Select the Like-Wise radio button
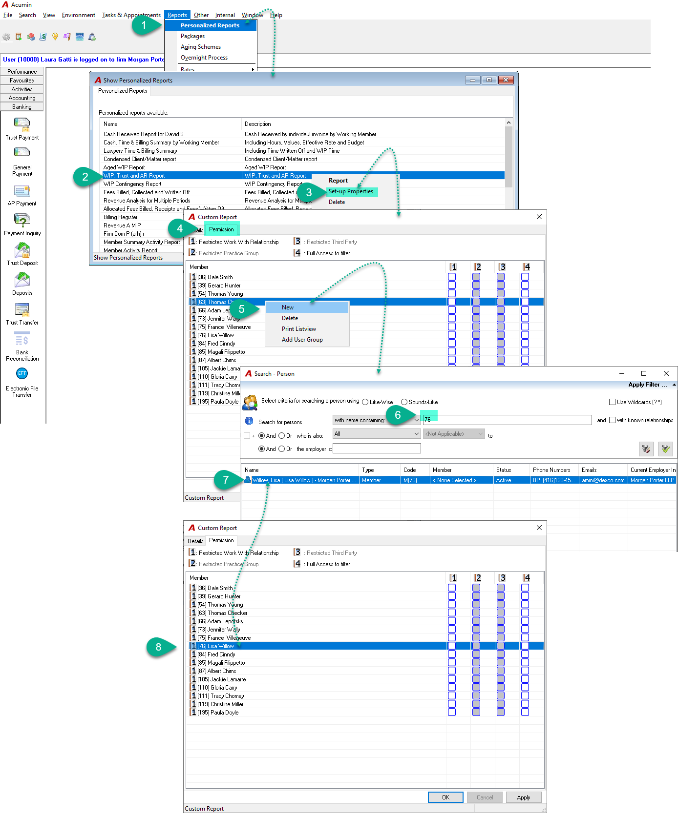This screenshot has height=817, width=678. [x=365, y=402]
